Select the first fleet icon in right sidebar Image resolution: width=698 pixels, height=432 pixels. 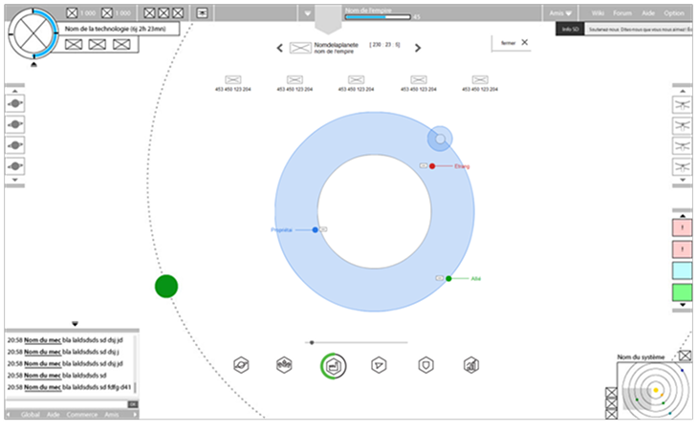[x=682, y=104]
